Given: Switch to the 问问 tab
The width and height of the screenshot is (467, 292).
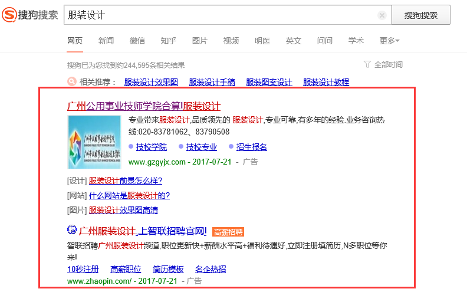Looking at the screenshot, I should pyautogui.click(x=325, y=41).
